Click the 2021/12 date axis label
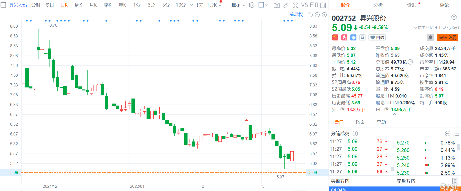The width and height of the screenshot is (461, 191). [50, 186]
